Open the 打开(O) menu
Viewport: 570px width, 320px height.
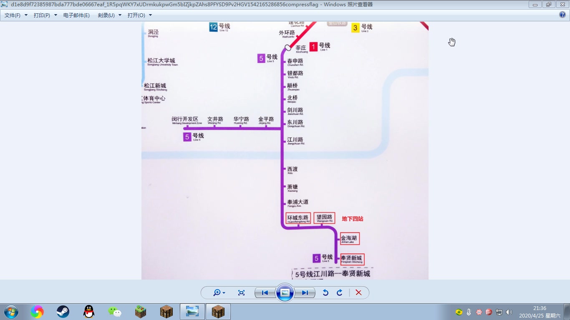136,15
